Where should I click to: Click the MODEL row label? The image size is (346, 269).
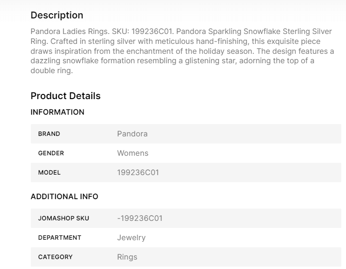click(x=49, y=173)
